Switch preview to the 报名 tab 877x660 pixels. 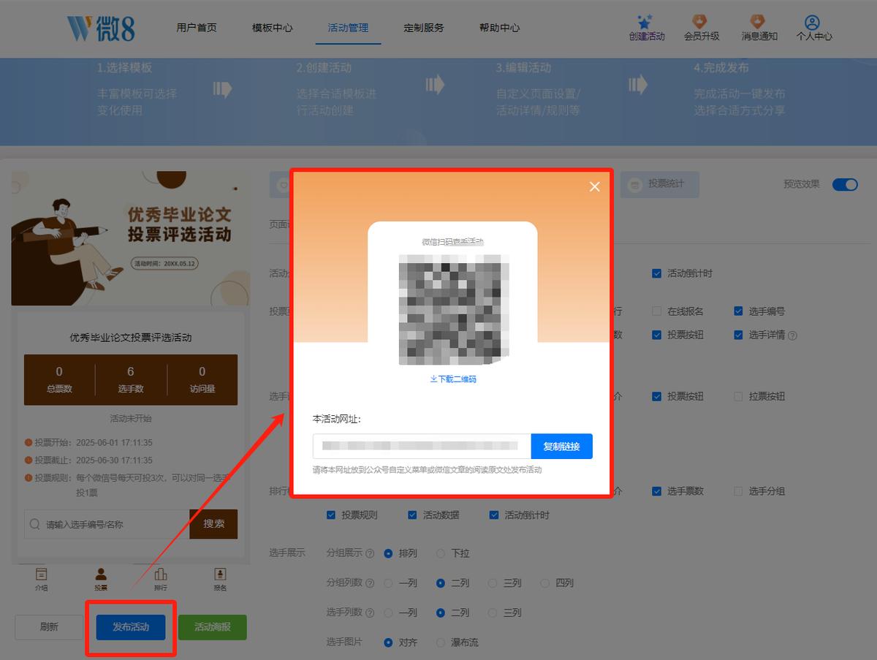tap(220, 579)
